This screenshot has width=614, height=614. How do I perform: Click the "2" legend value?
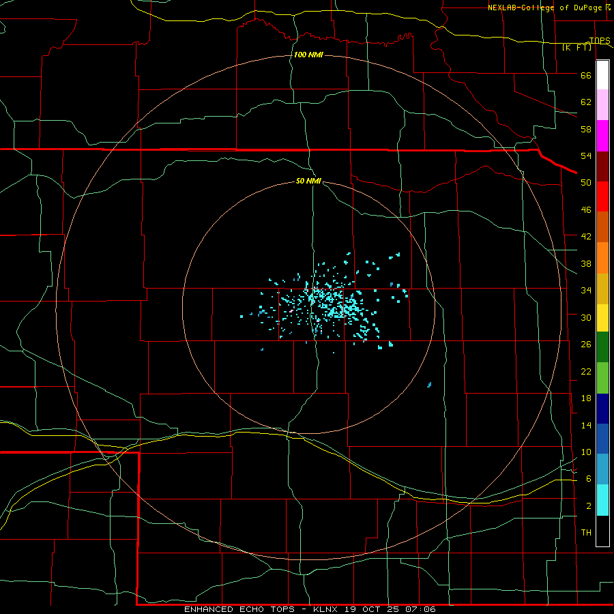tap(589, 506)
